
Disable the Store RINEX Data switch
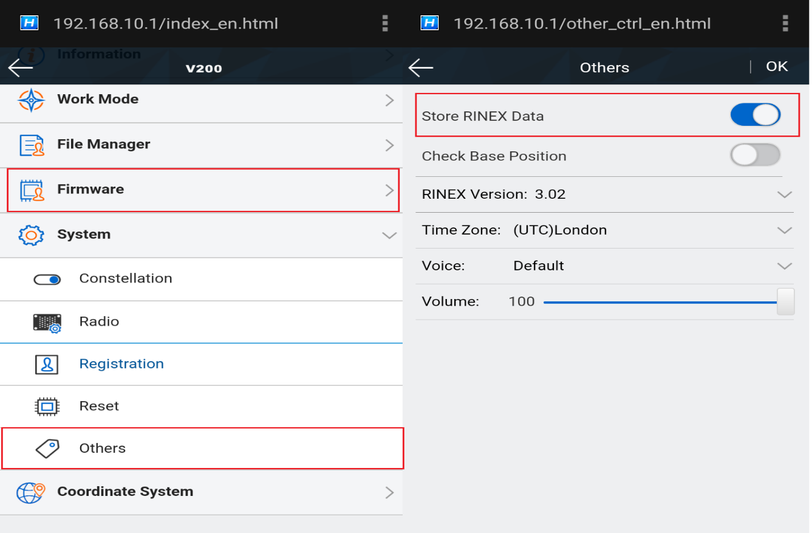(x=755, y=115)
